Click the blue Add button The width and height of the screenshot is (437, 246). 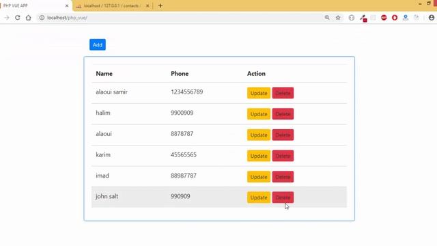pyautogui.click(x=98, y=44)
